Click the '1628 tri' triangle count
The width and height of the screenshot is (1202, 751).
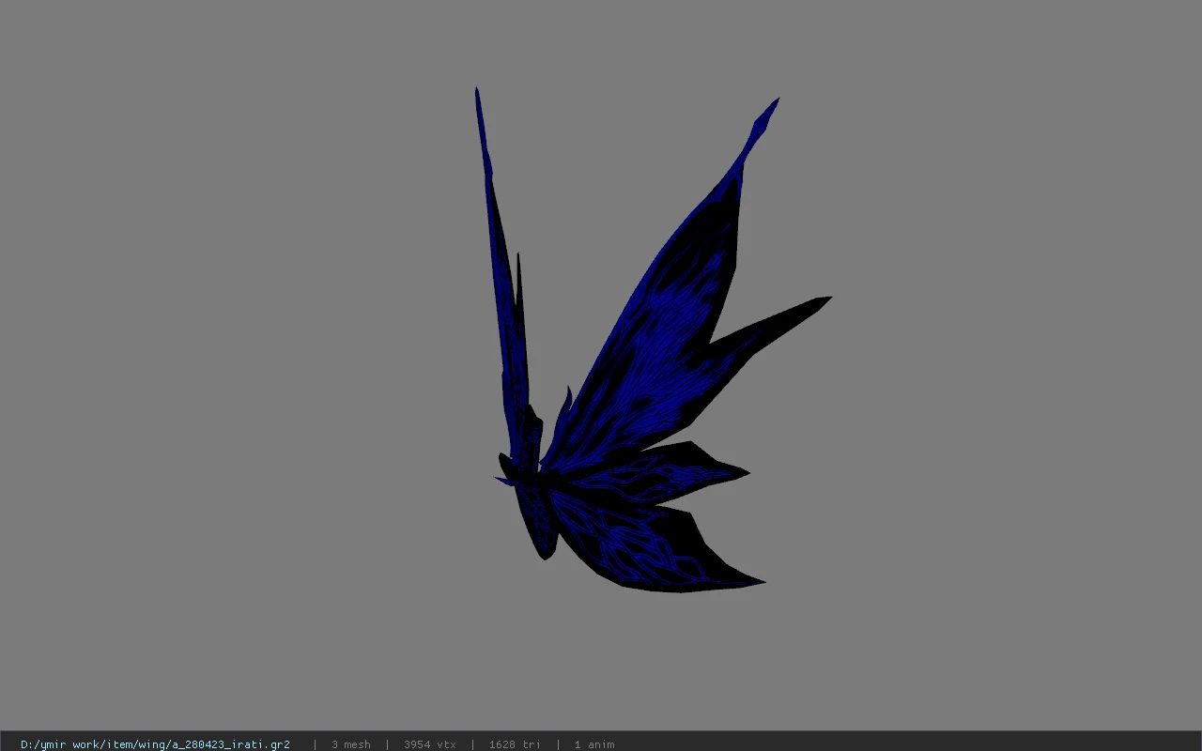point(515,744)
